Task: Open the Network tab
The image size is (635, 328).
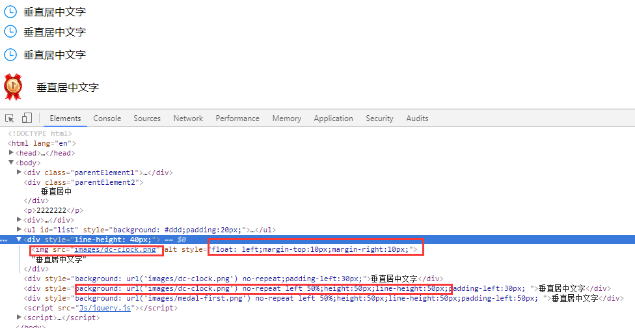Action: pyautogui.click(x=188, y=118)
